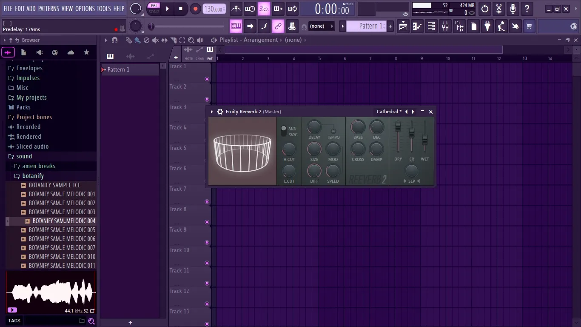
Task: Toggle the playlist magnet snap icon
Action: click(x=114, y=40)
